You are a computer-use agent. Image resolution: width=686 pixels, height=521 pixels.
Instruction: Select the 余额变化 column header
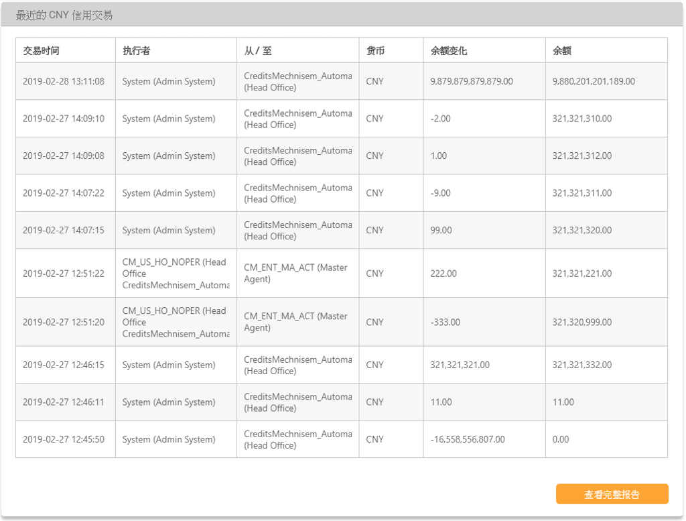[x=449, y=51]
